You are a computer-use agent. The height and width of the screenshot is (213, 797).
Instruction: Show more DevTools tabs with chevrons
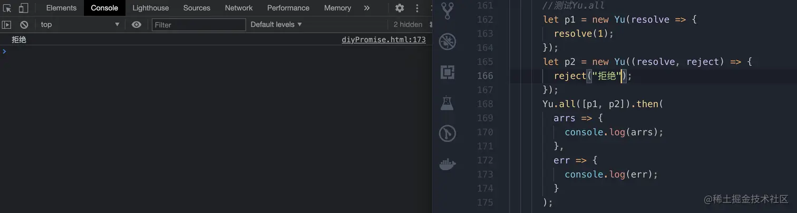[367, 8]
